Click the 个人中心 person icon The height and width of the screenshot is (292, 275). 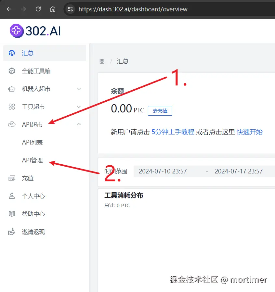click(12, 196)
